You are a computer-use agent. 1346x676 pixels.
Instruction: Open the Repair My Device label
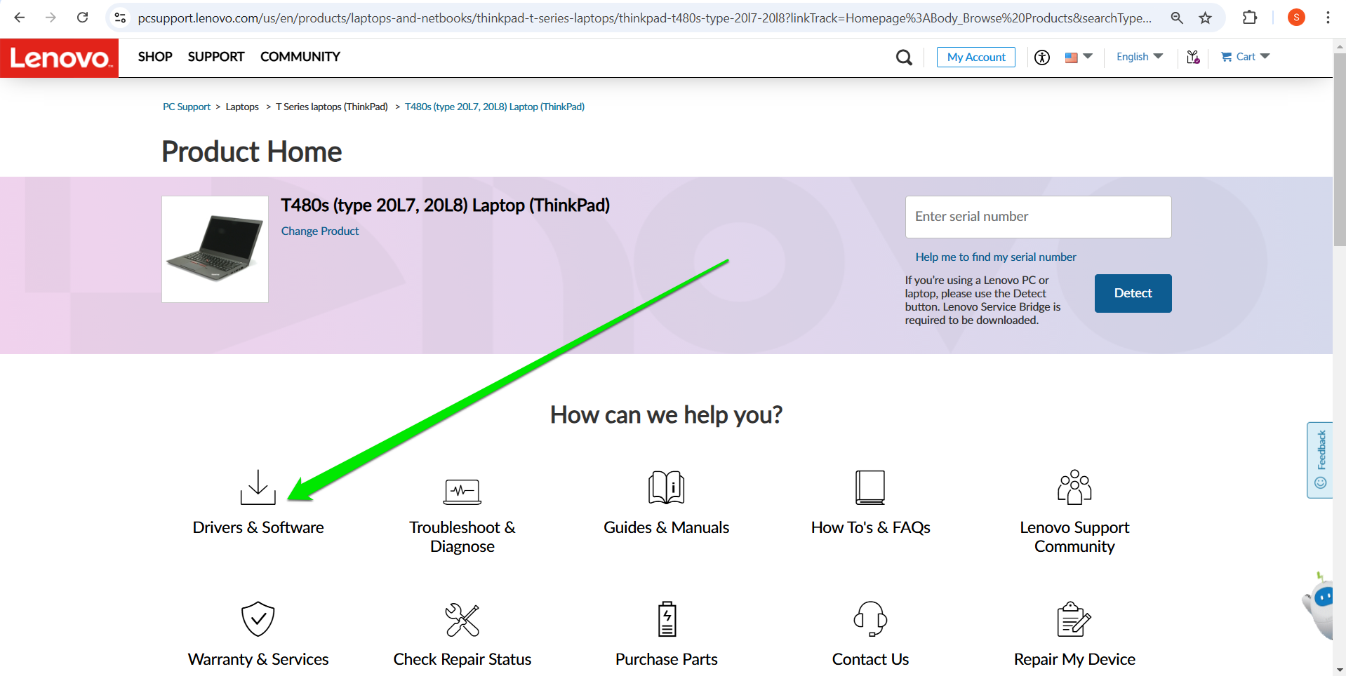pyautogui.click(x=1074, y=659)
